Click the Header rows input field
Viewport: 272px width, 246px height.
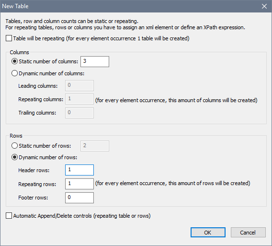(79, 170)
